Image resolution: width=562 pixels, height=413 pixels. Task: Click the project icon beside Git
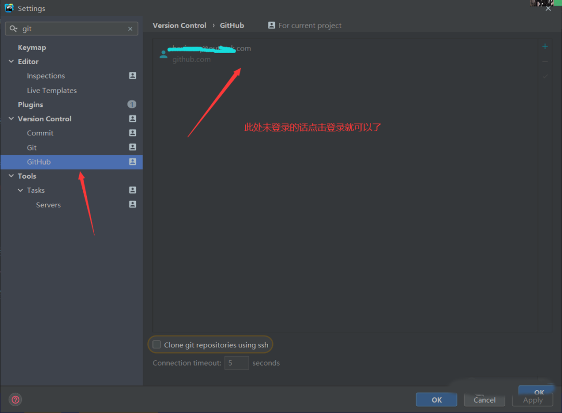pyautogui.click(x=133, y=147)
